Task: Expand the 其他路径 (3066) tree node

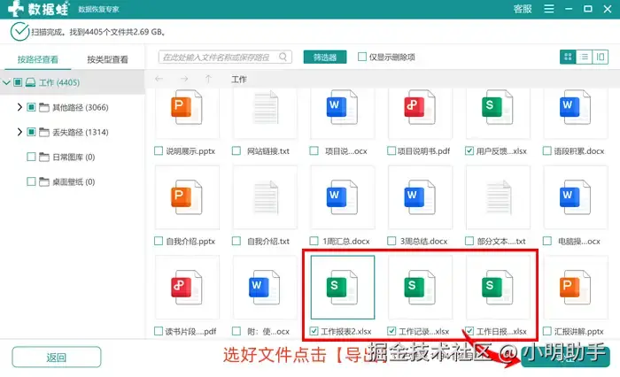Action: point(19,107)
